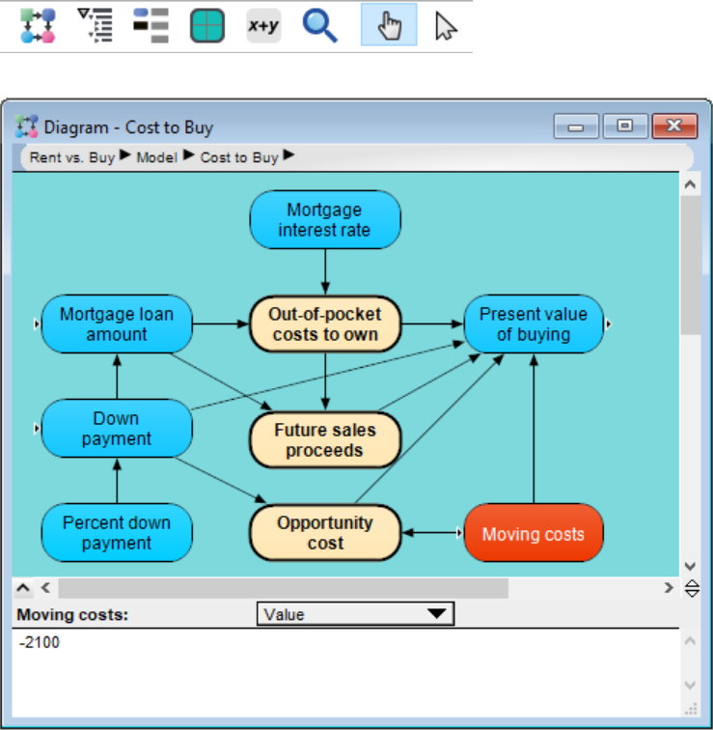
Task: Minimize the Diagram window
Action: coord(576,126)
